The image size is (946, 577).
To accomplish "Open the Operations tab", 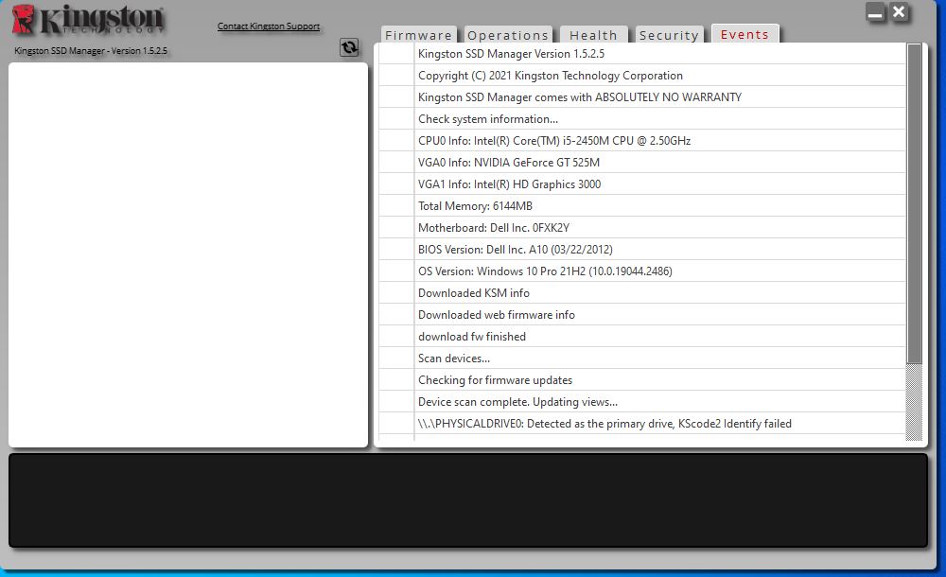I will click(x=508, y=35).
